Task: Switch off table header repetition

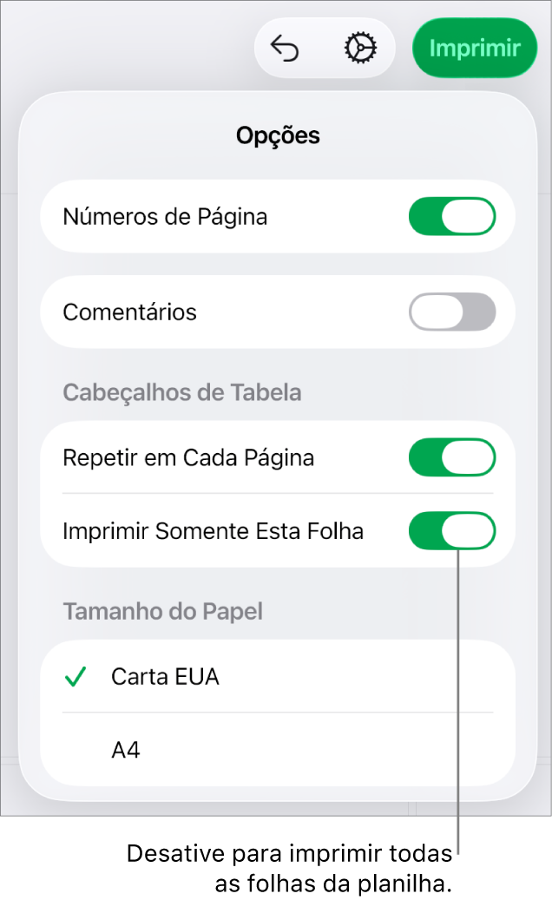Action: (452, 457)
